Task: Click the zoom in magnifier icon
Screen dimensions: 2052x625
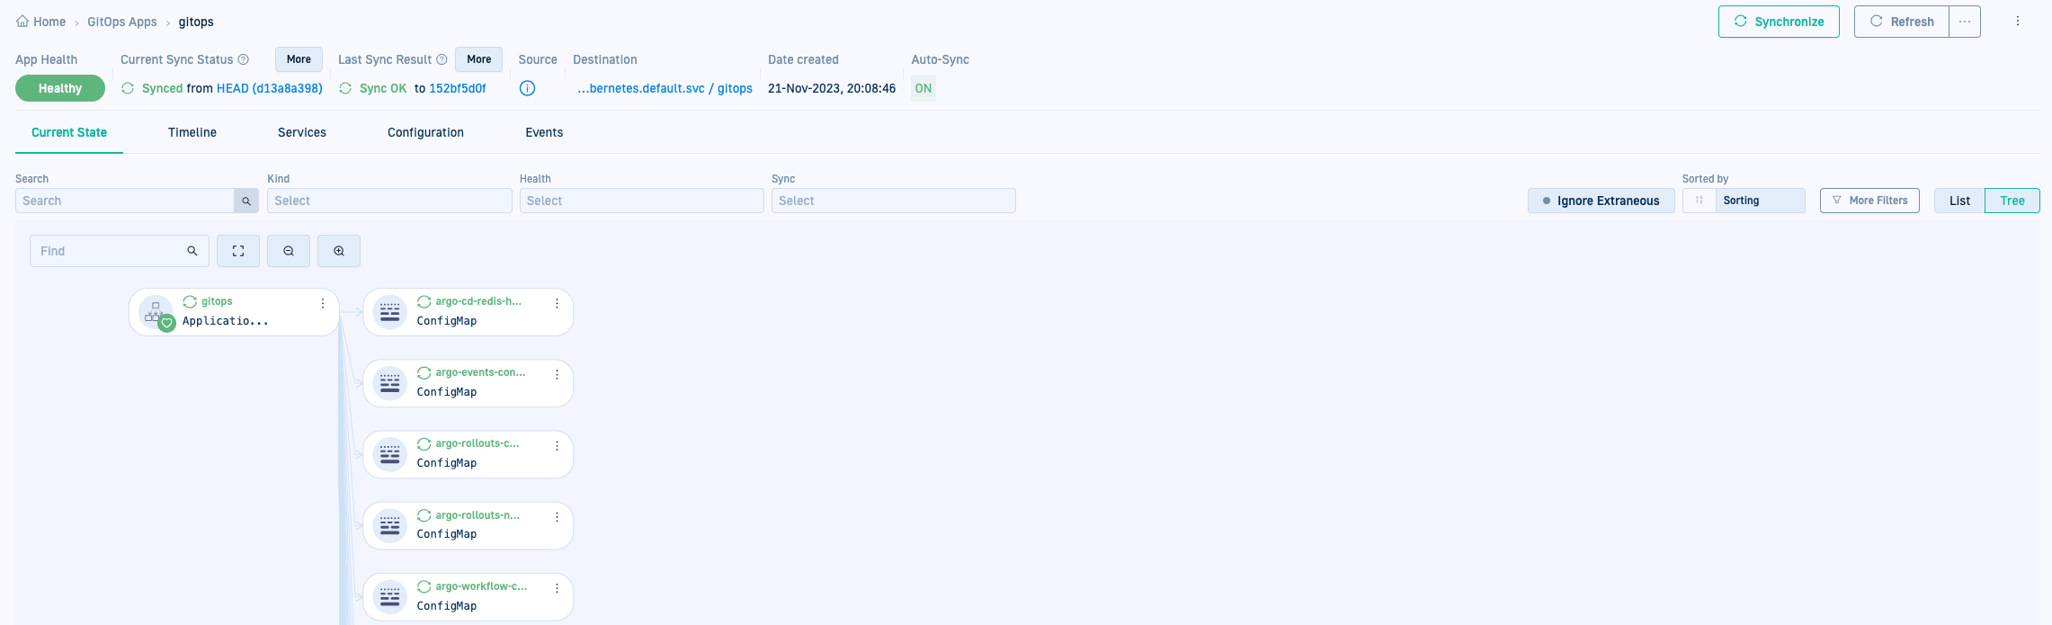Action: [339, 251]
